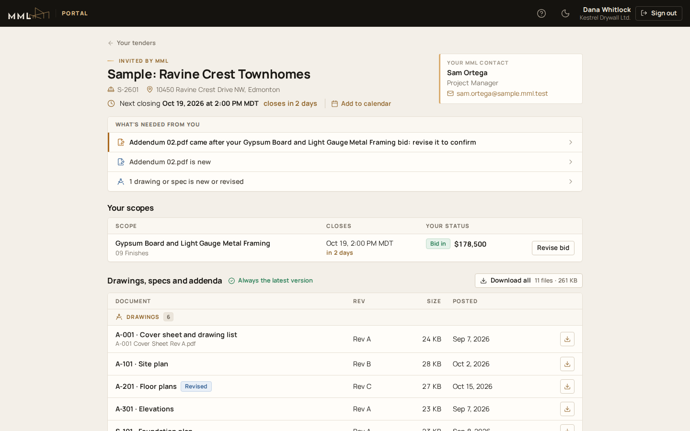Open 'Addendum 02.pdf is new' notice

click(345, 162)
